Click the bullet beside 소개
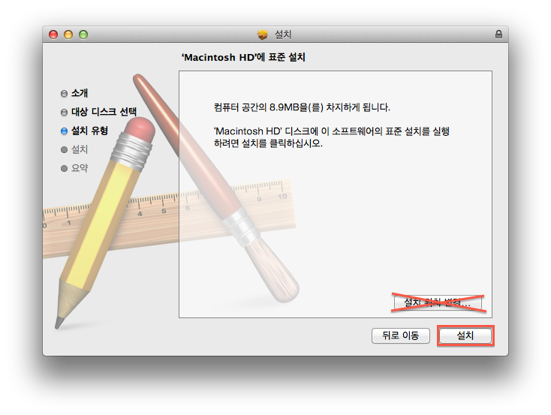Viewport: 551px width, 415px height. tap(64, 94)
